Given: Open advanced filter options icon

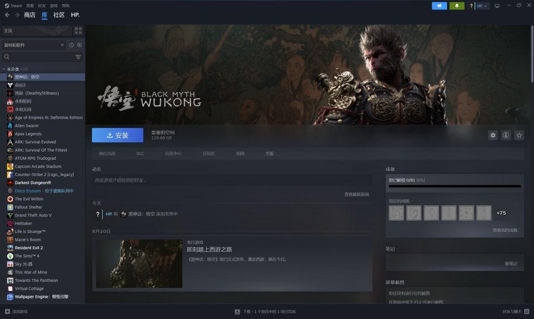Looking at the screenshot, I should pyautogui.click(x=78, y=57).
